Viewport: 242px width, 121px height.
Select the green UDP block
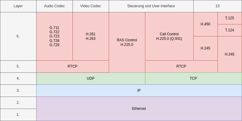pyautogui.click(x=91, y=78)
